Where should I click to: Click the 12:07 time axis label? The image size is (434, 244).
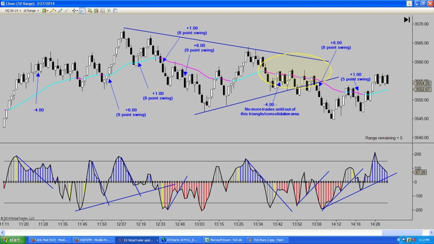(x=121, y=224)
